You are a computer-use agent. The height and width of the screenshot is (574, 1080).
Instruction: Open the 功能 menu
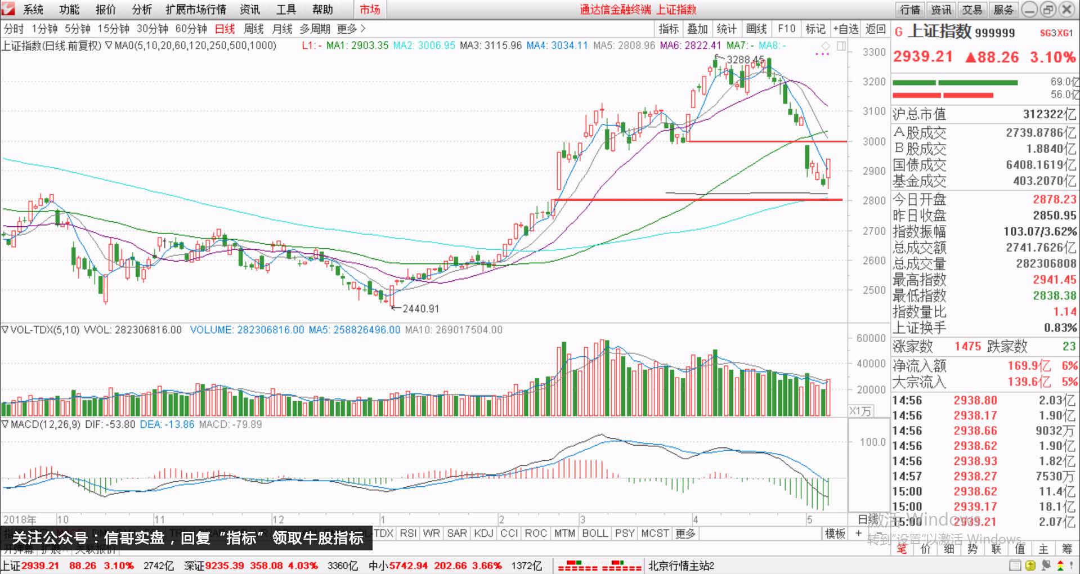(x=69, y=10)
